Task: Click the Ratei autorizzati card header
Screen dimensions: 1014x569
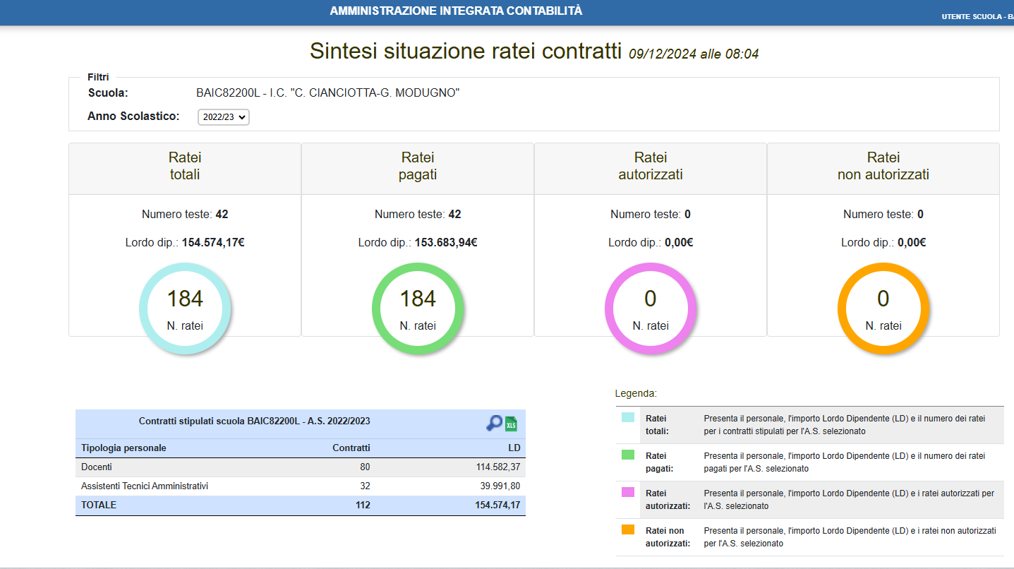Action: pyautogui.click(x=651, y=167)
